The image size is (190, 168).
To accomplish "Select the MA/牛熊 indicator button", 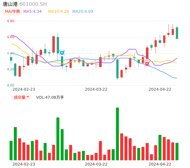I will click(12, 12).
